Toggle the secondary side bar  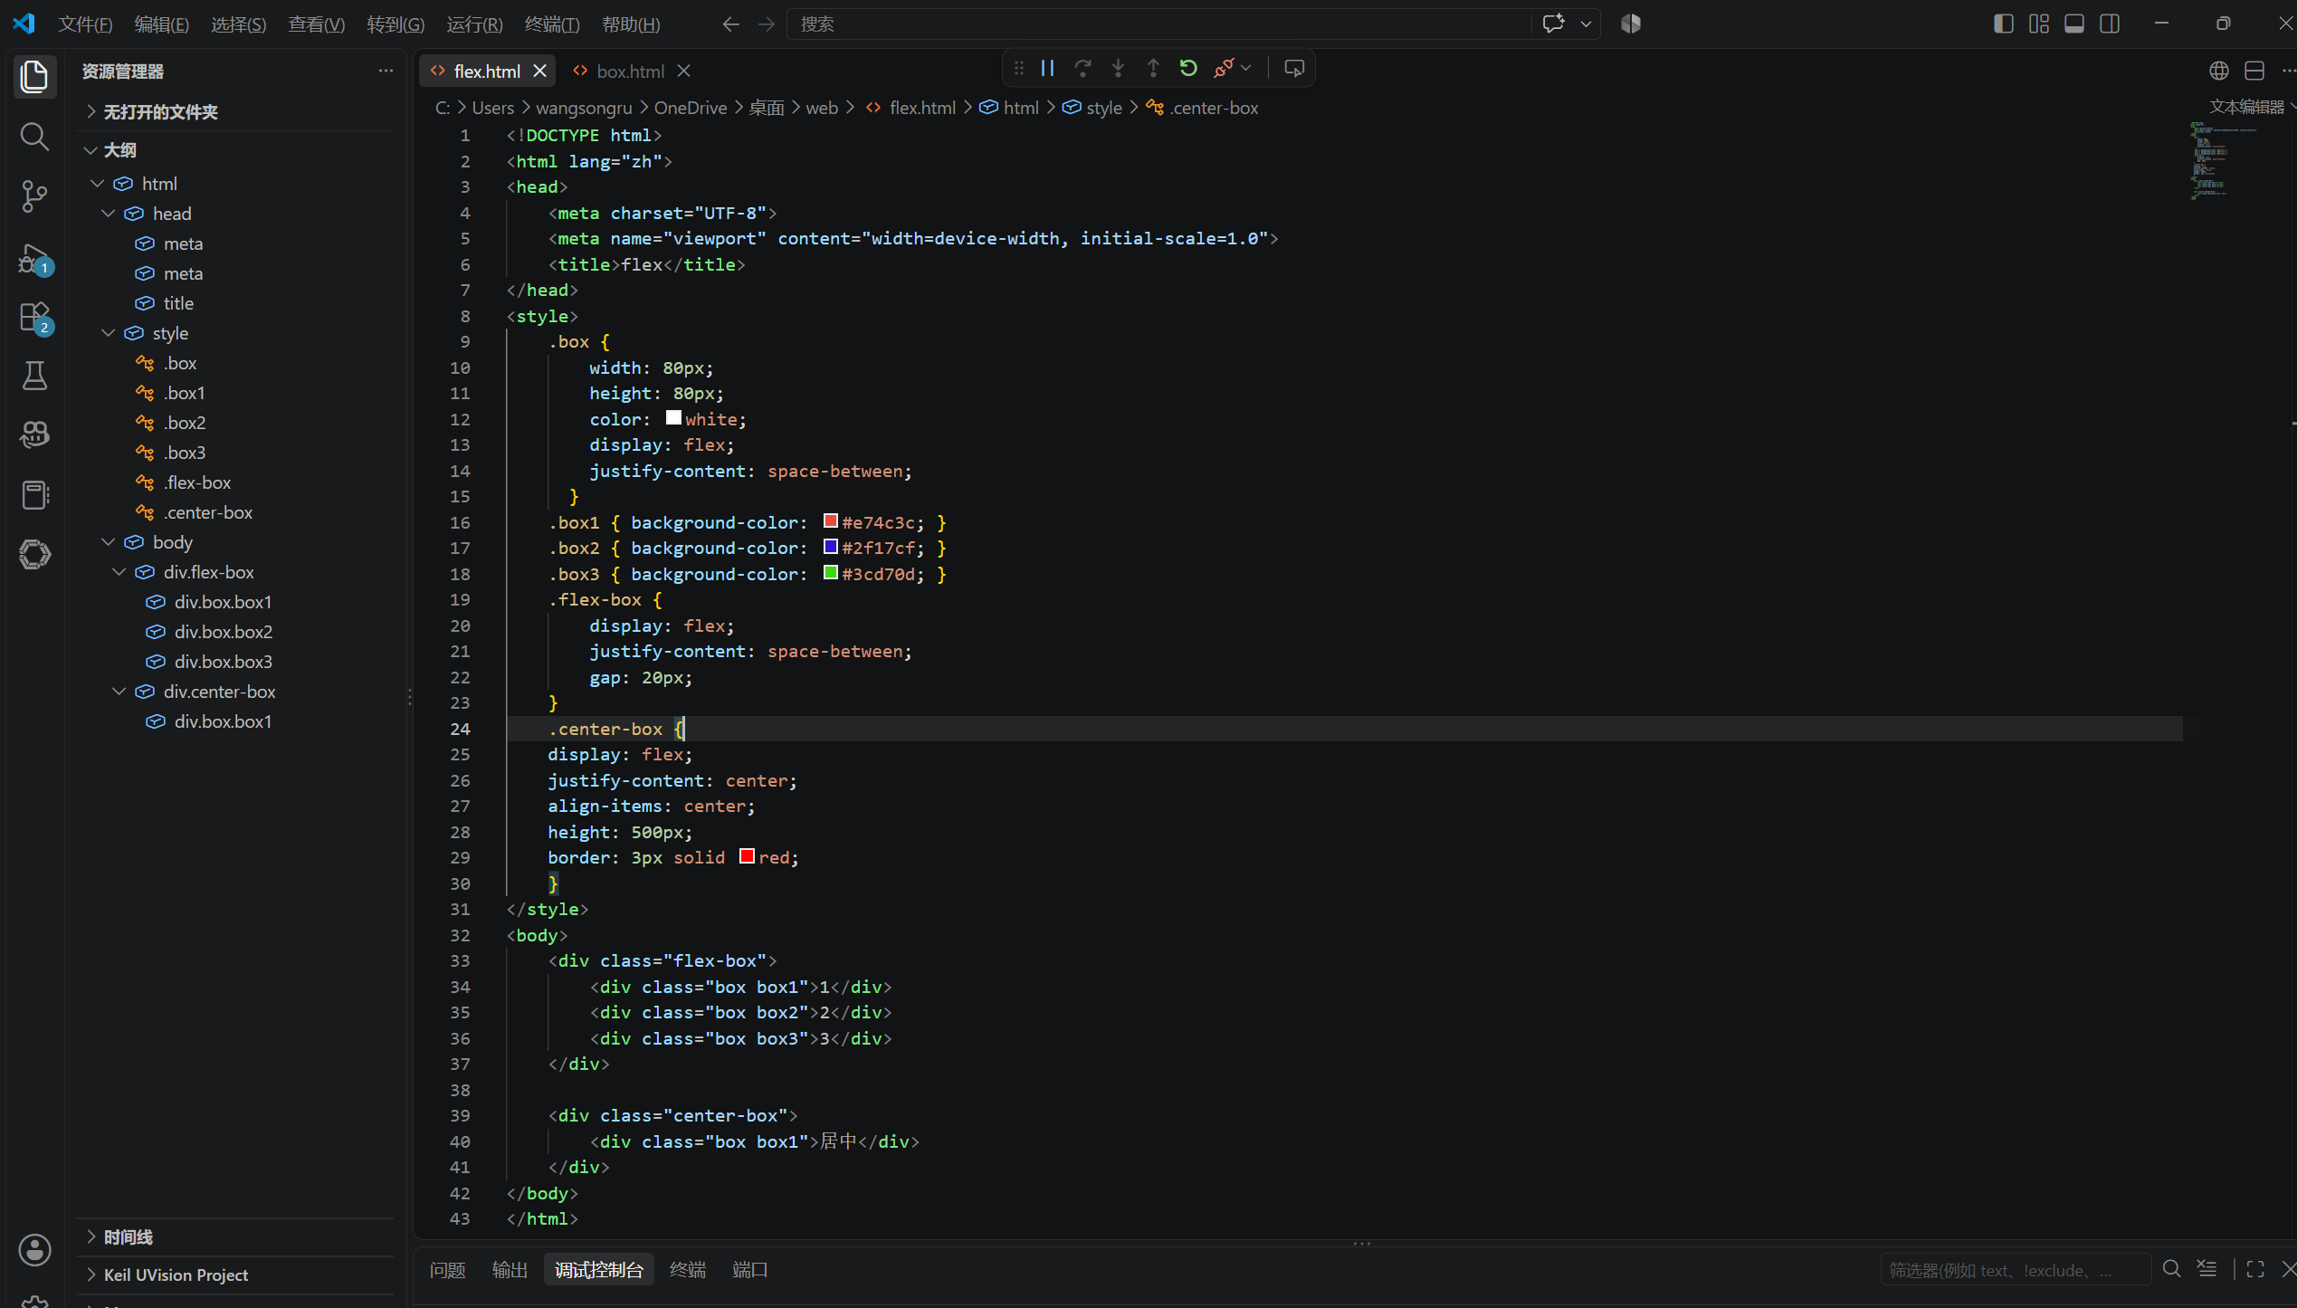[2110, 24]
